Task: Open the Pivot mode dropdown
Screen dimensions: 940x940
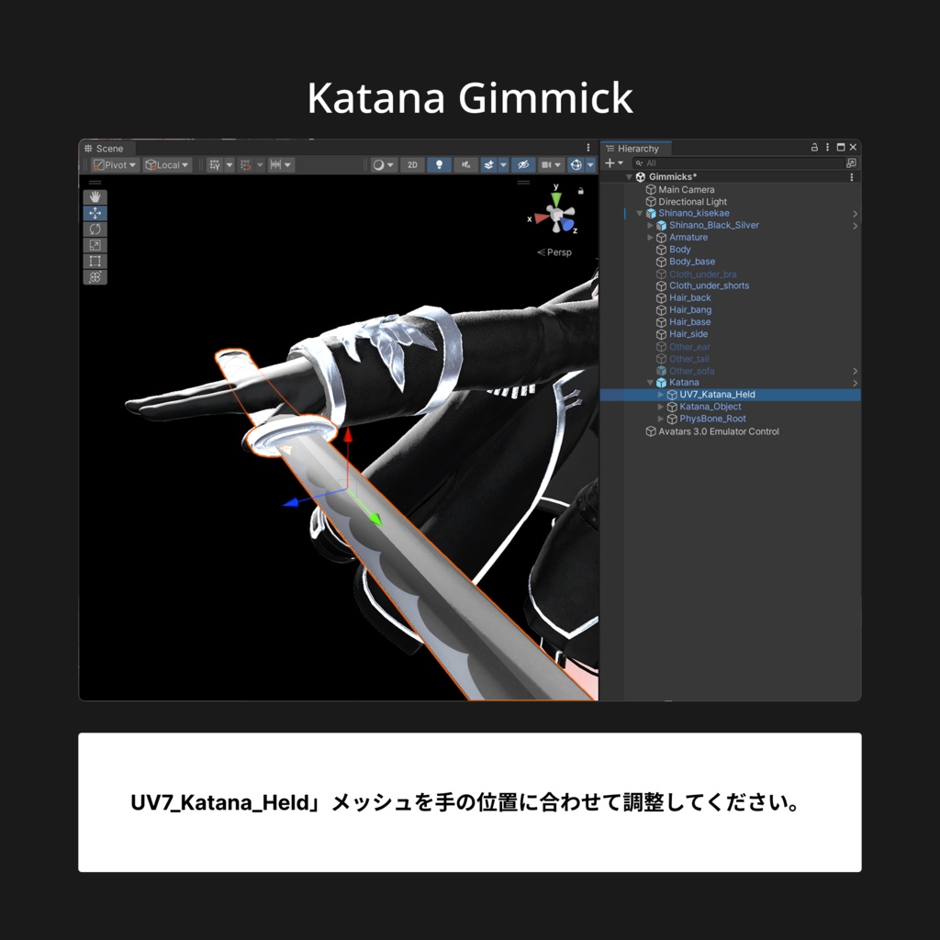Action: click(116, 165)
